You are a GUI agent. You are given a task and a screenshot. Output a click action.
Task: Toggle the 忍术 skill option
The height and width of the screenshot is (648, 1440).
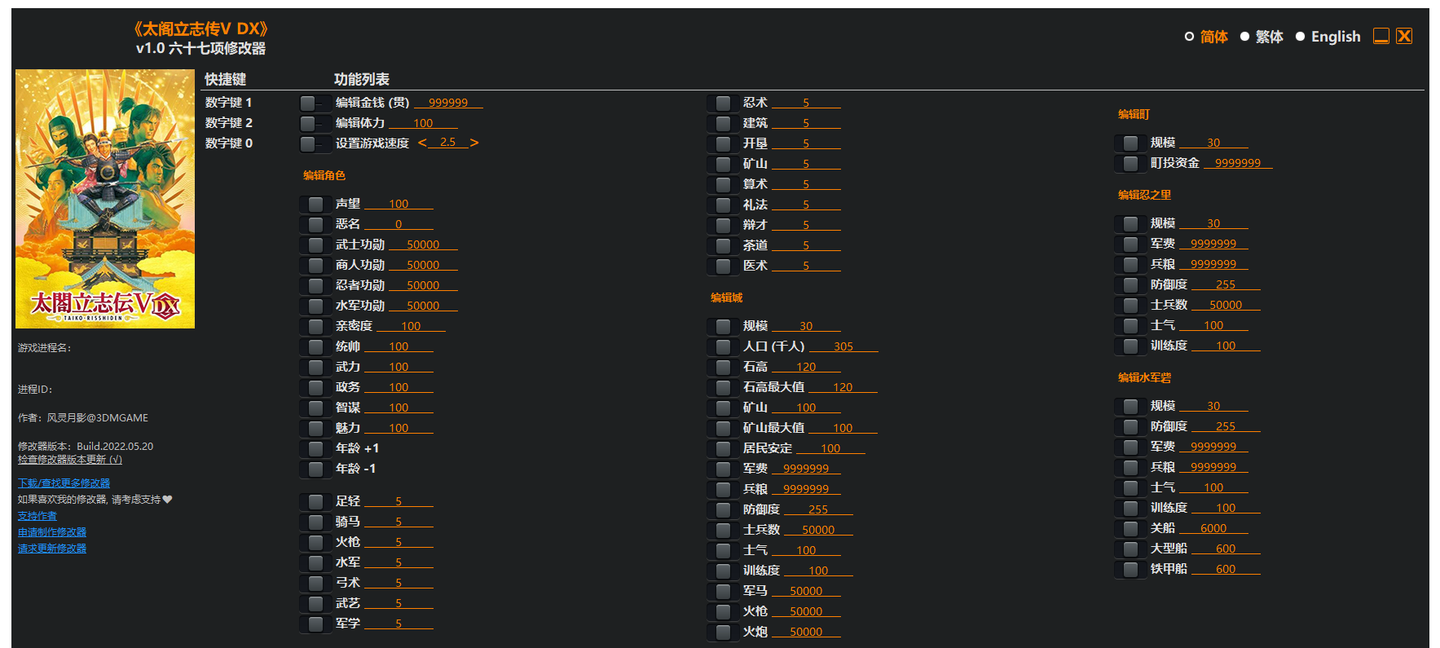(721, 103)
